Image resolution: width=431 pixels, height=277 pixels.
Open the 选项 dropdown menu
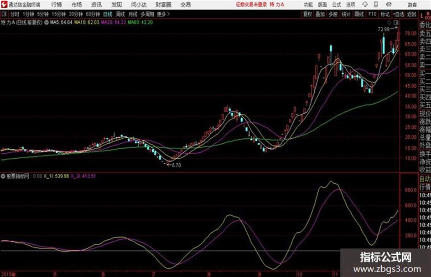tap(350, 5)
